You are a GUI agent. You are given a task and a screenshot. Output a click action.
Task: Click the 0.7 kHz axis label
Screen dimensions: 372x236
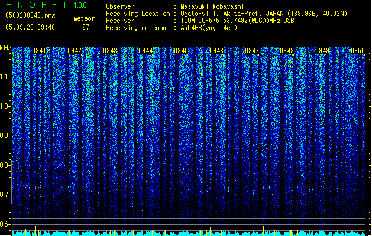[5, 195]
